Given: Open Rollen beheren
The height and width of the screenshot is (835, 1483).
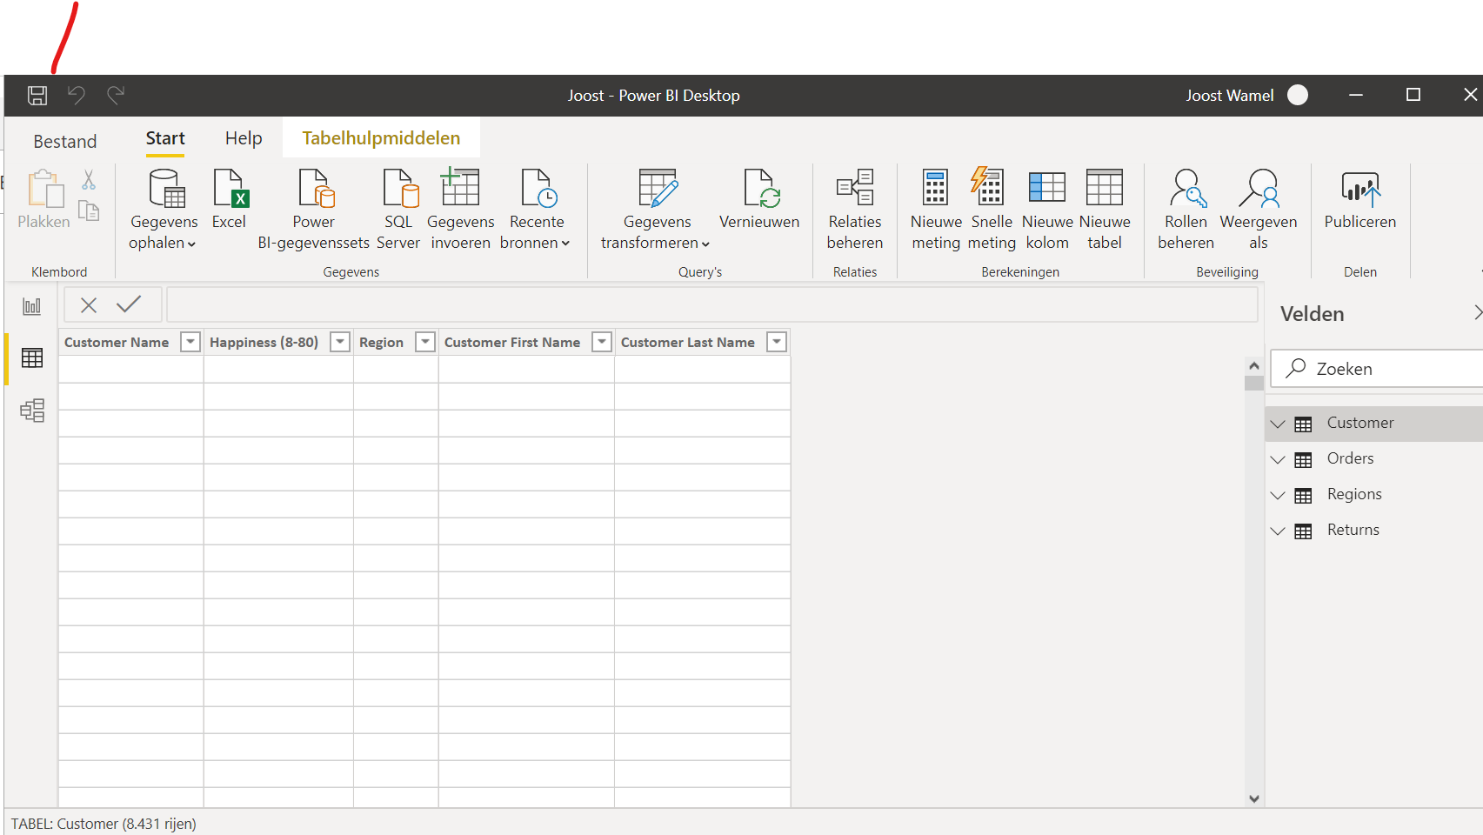Looking at the screenshot, I should tap(1186, 210).
